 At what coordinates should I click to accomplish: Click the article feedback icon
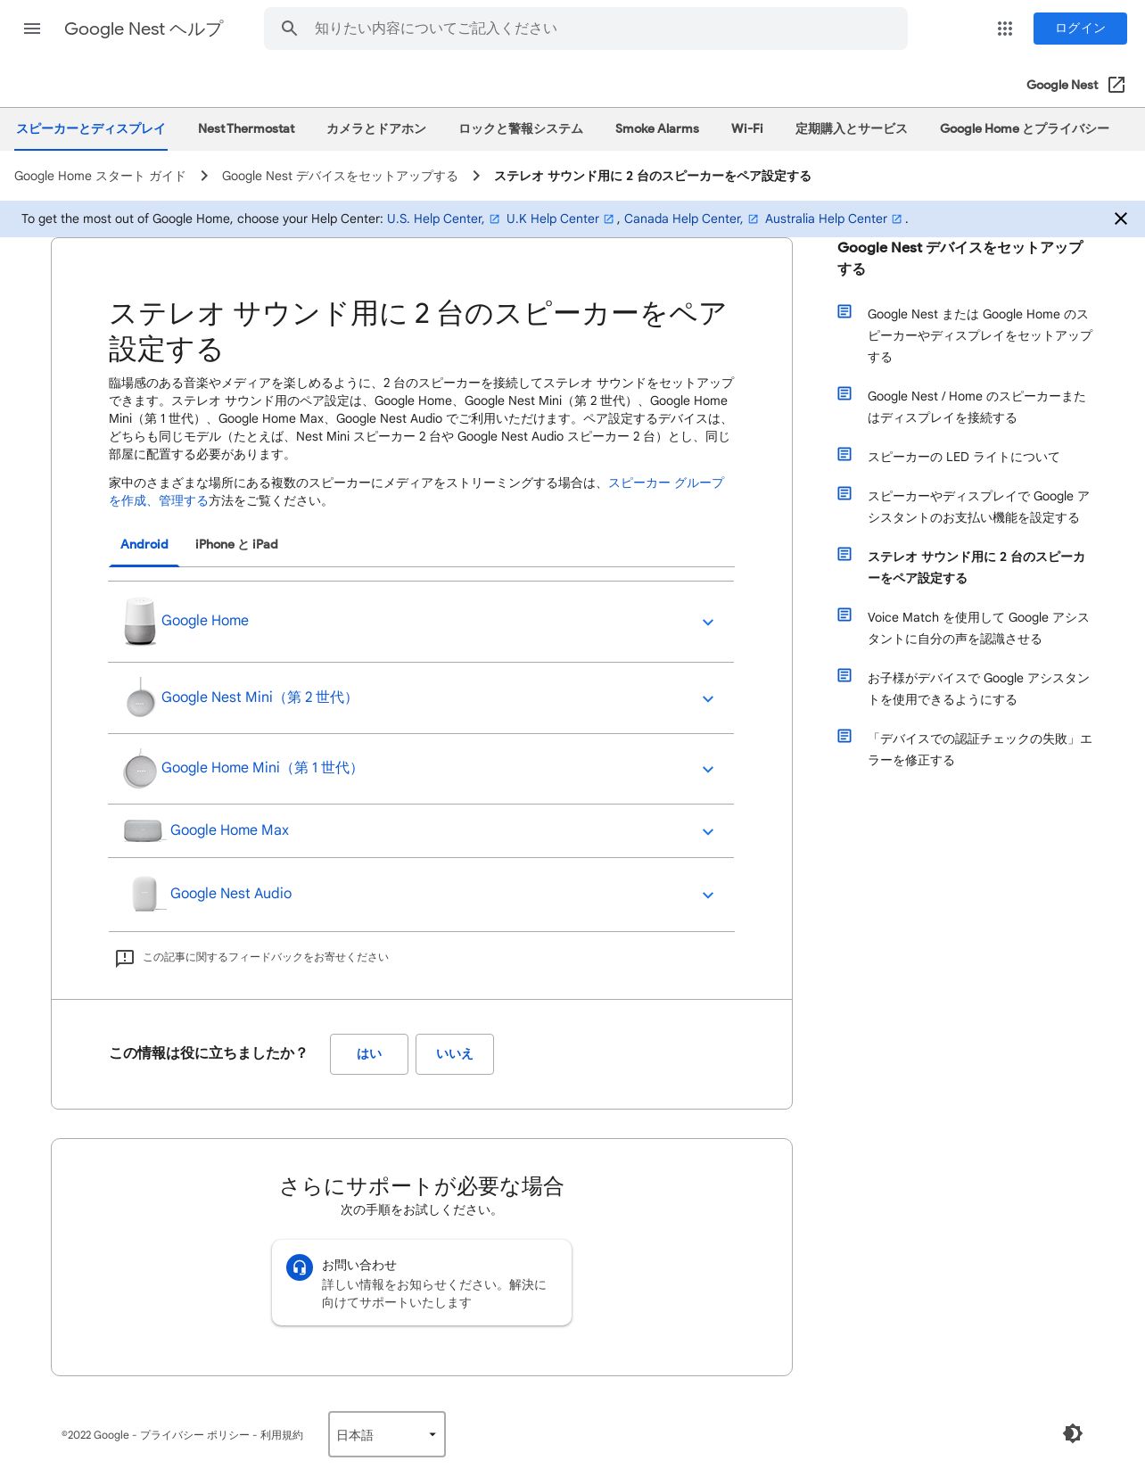click(x=125, y=958)
